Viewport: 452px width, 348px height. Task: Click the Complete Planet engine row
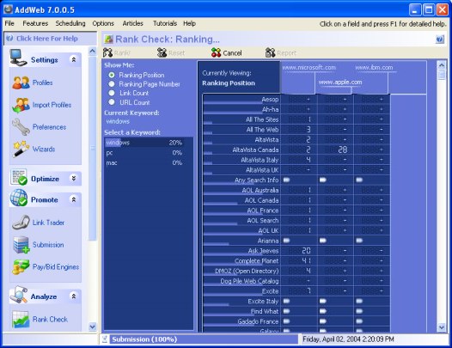click(x=296, y=260)
